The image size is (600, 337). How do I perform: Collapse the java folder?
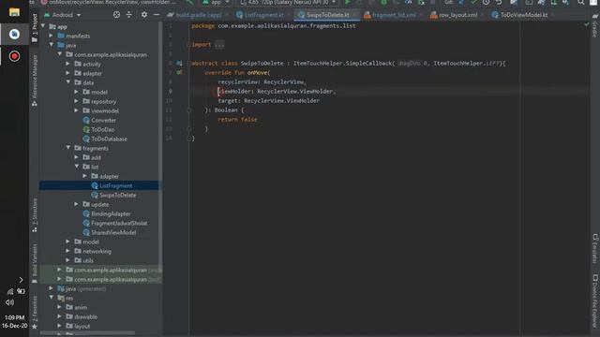click(x=52, y=45)
